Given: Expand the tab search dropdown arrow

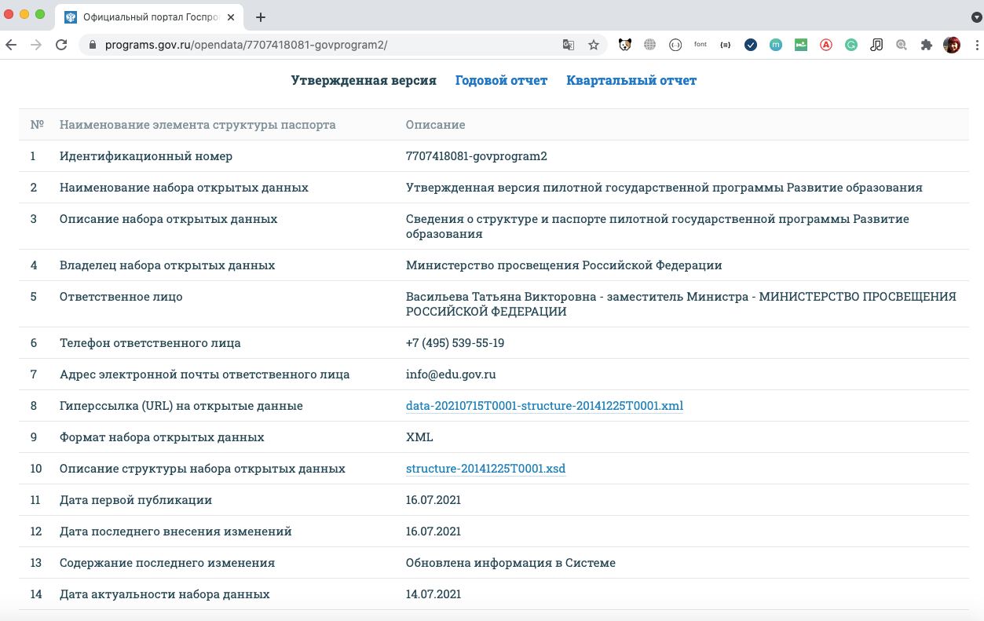Looking at the screenshot, I should (976, 16).
